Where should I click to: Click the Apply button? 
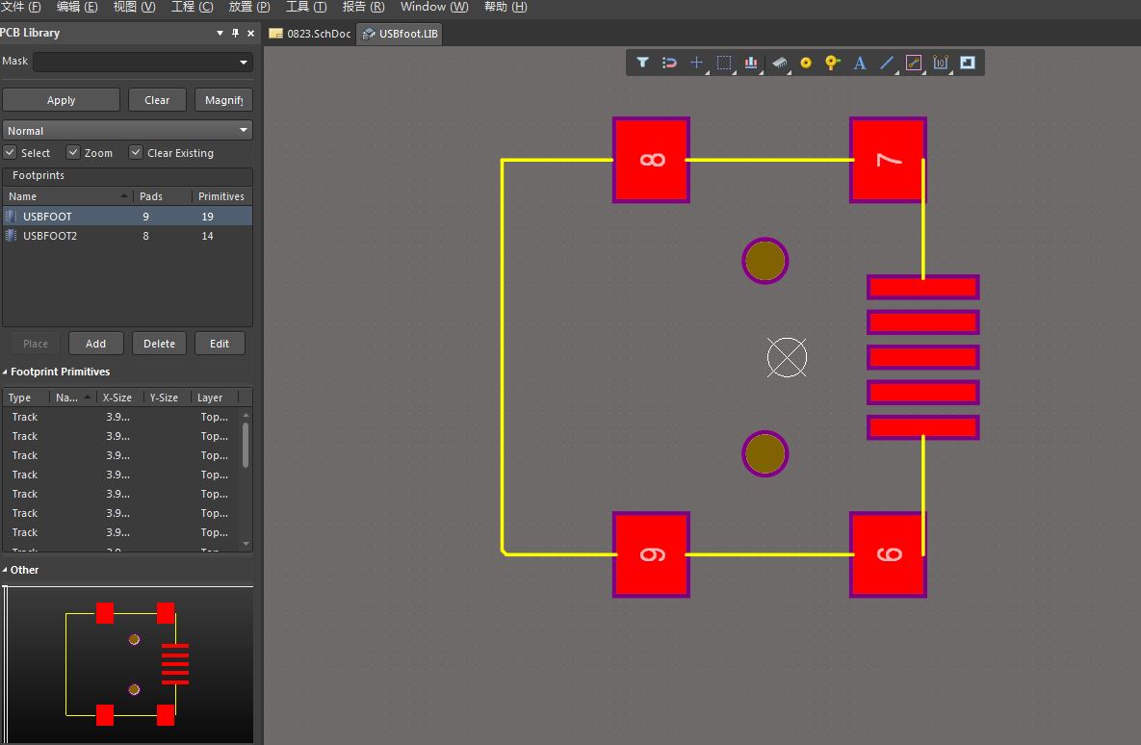point(61,100)
